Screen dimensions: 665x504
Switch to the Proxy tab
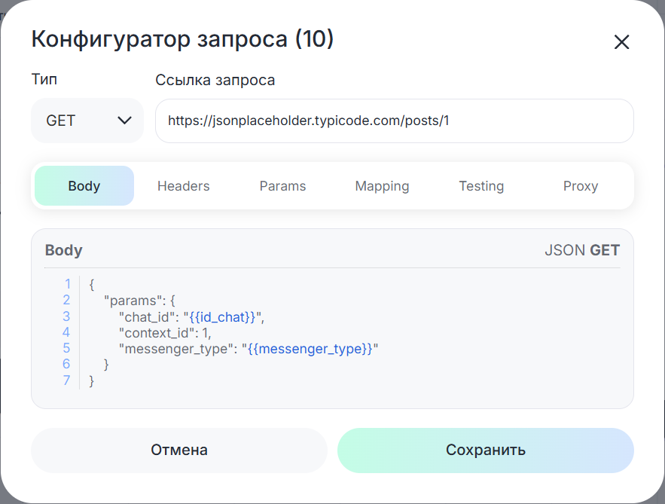(580, 186)
